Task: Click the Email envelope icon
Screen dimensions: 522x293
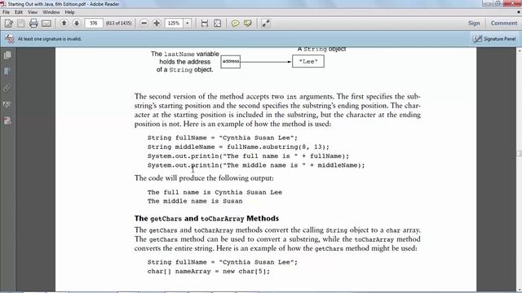Action: [46, 24]
